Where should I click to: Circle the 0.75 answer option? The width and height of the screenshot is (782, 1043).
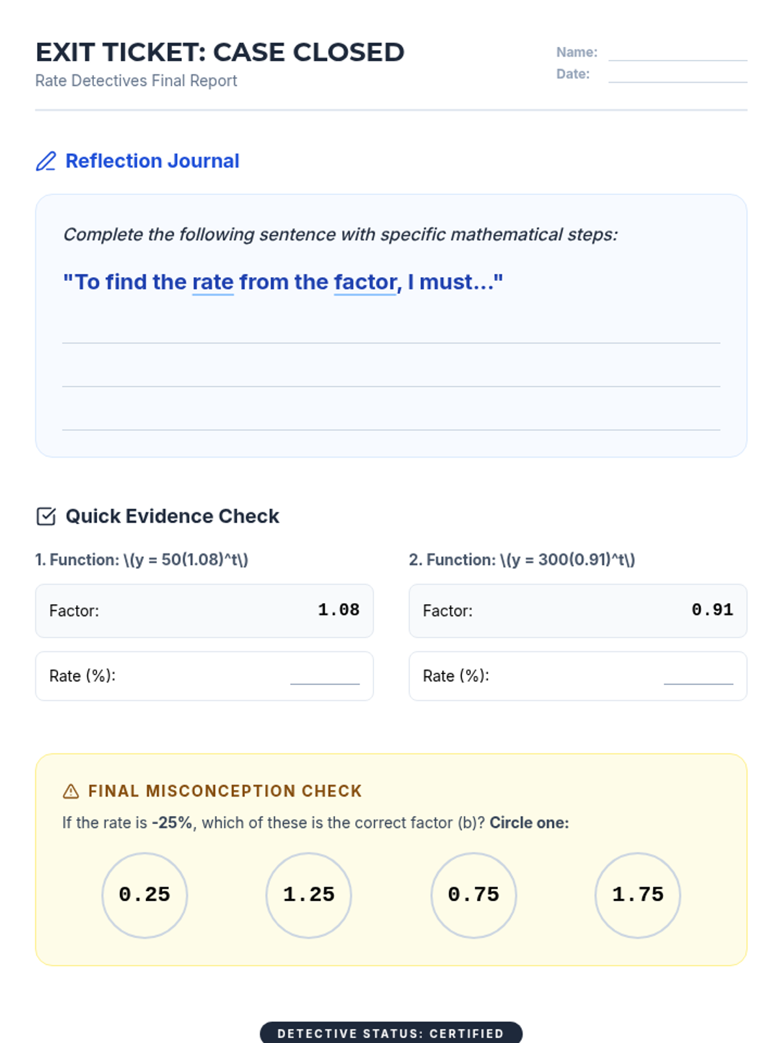click(x=474, y=895)
